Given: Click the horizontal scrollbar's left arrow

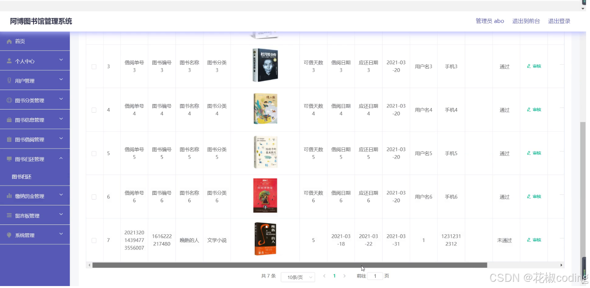Looking at the screenshot, I should 89,265.
